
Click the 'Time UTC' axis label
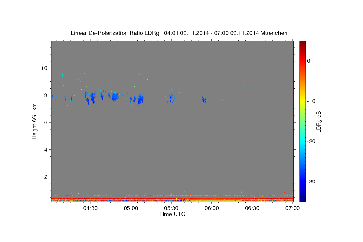pyautogui.click(x=172, y=214)
